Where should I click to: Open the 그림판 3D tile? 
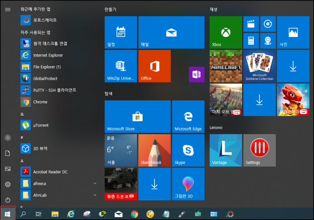[x=188, y=184]
